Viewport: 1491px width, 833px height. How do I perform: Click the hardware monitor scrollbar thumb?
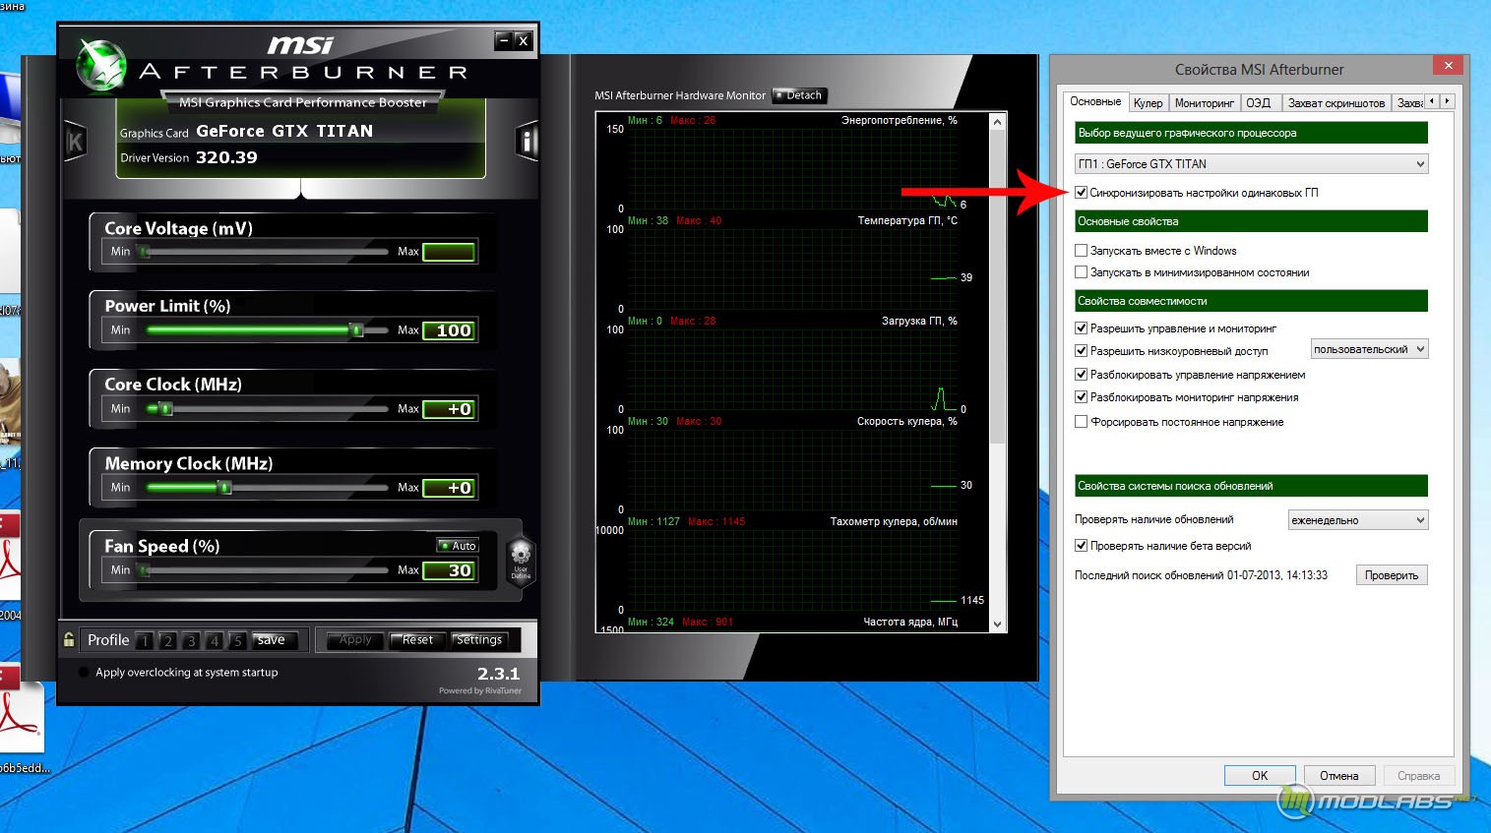pos(997,287)
